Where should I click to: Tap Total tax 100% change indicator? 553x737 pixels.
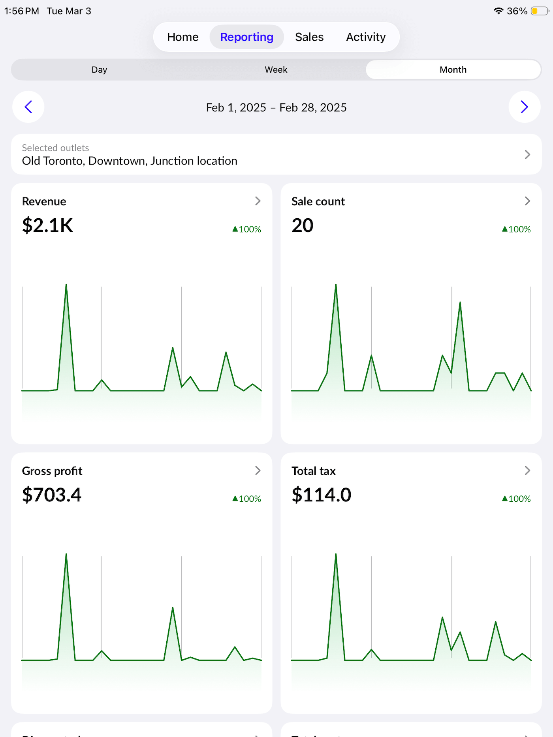(x=516, y=499)
